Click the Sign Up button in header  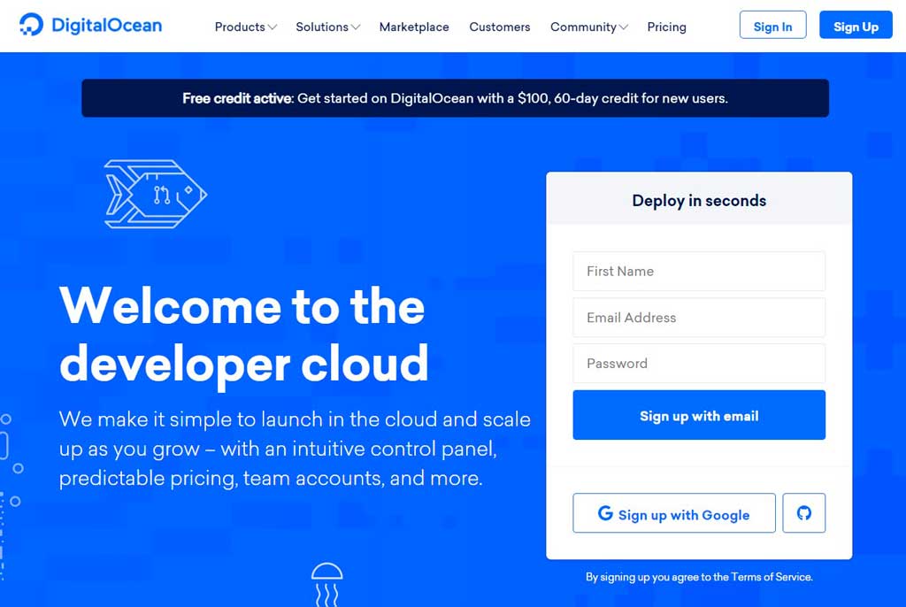click(x=856, y=25)
